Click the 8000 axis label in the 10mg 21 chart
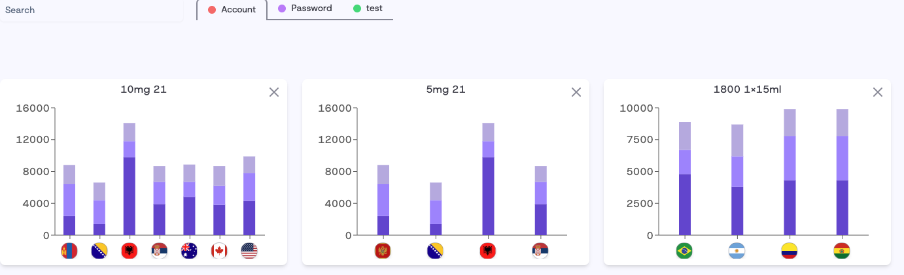Viewport: 904px width, 275px height. 36,172
